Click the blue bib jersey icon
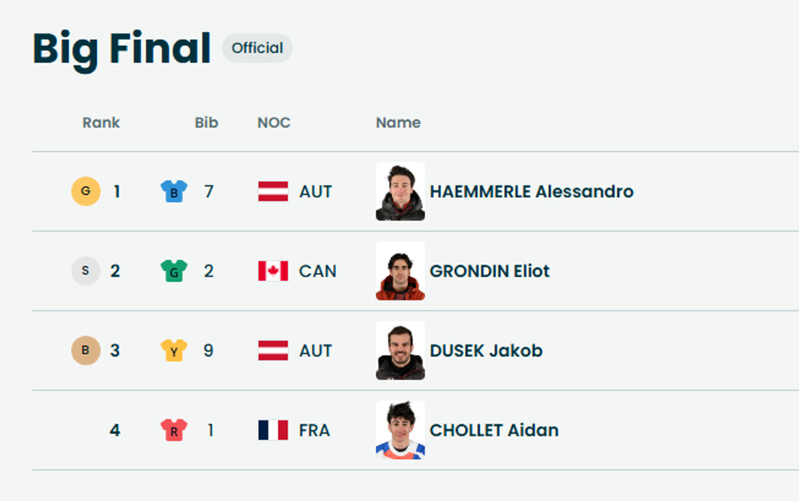This screenshot has width=799, height=501. 174,192
